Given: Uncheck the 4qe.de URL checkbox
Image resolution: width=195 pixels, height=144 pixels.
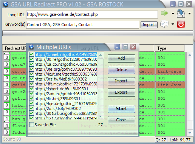Looking at the screenshot, I should click(31, 104).
